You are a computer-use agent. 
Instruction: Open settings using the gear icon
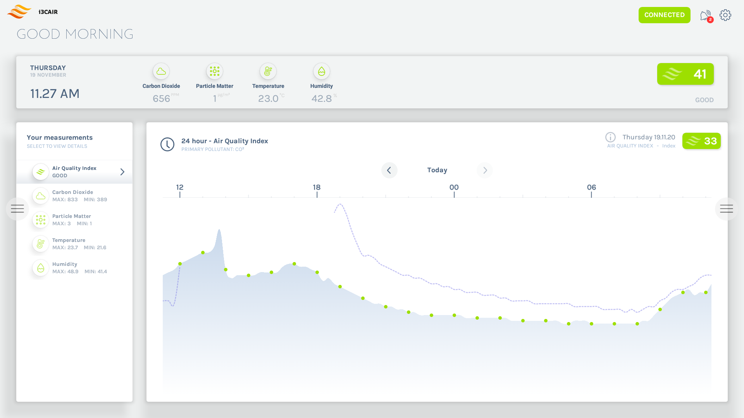725,15
